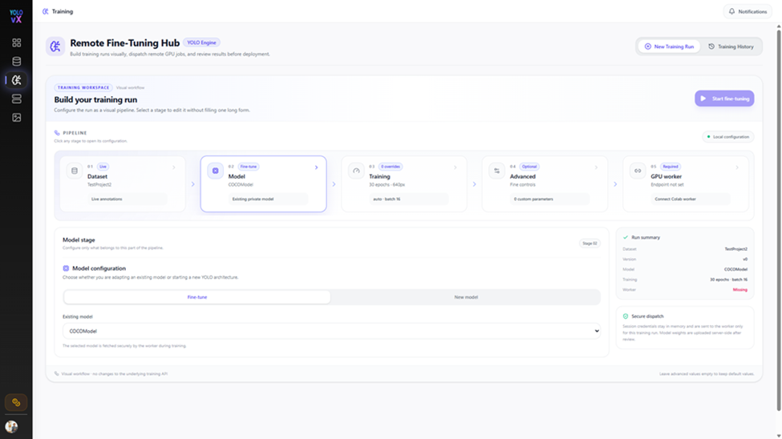This screenshot has height=439, width=782.
Task: Select the New model mode toggle
Action: (466, 297)
